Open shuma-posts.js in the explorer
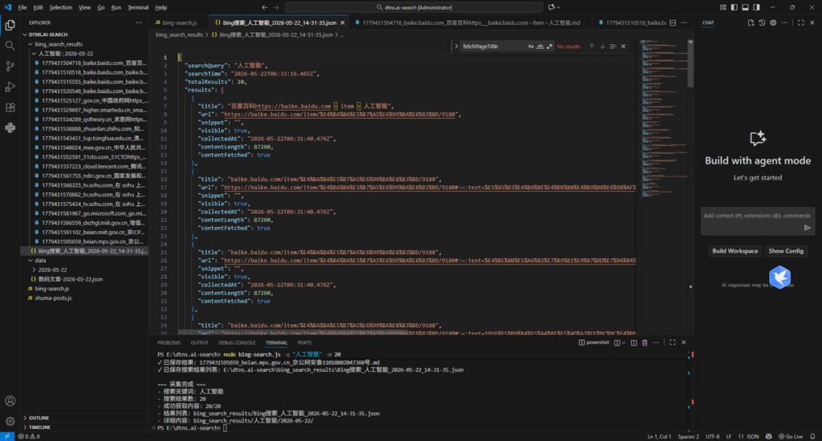Viewport: 822px width, 441px height. pos(54,298)
